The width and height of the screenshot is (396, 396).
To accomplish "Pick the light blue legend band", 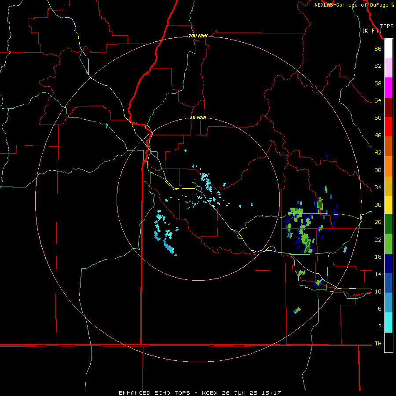I will coord(389,303).
